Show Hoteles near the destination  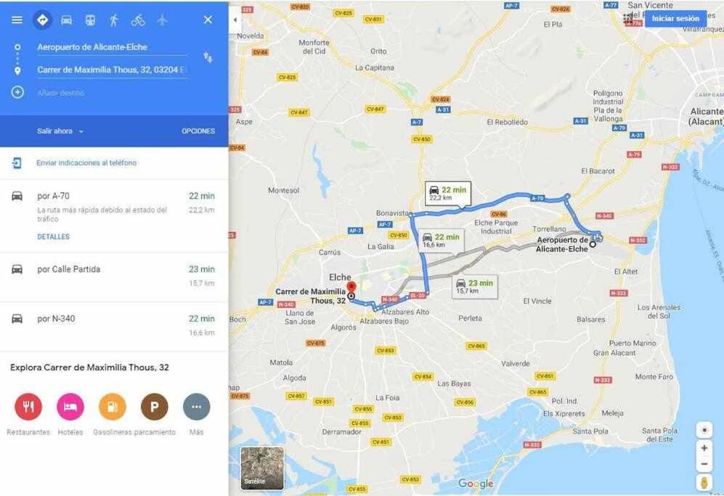click(x=70, y=407)
